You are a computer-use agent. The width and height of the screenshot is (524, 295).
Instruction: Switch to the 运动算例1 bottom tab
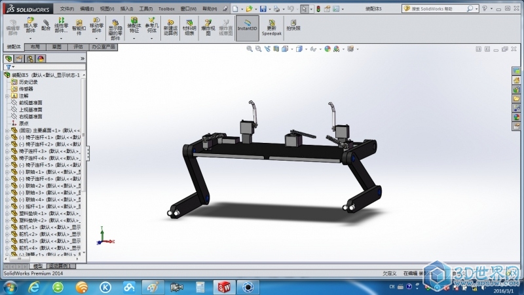point(61,266)
